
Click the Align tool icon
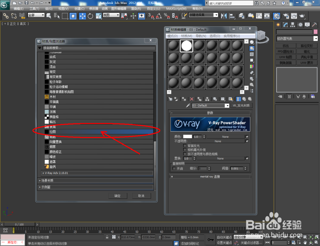click(232, 16)
